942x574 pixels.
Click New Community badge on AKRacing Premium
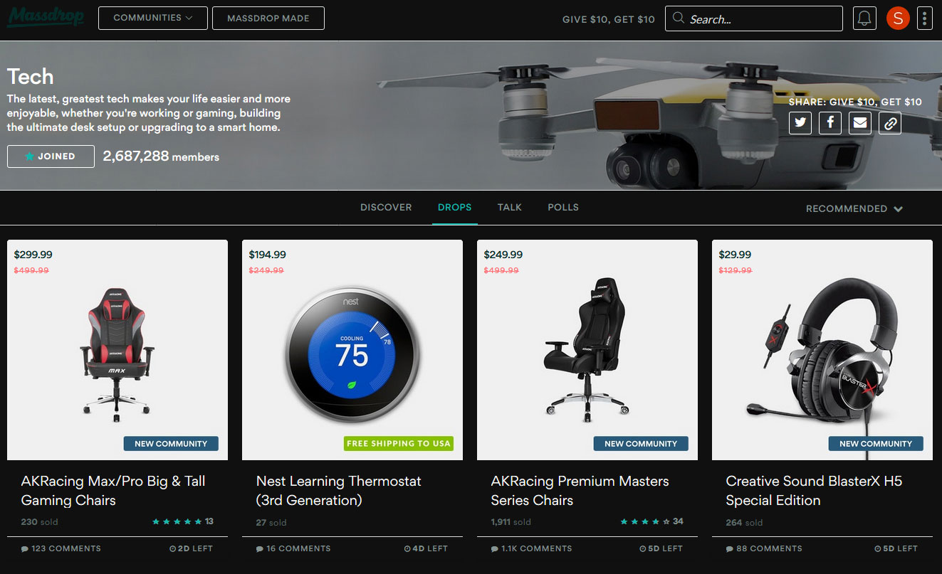point(641,444)
